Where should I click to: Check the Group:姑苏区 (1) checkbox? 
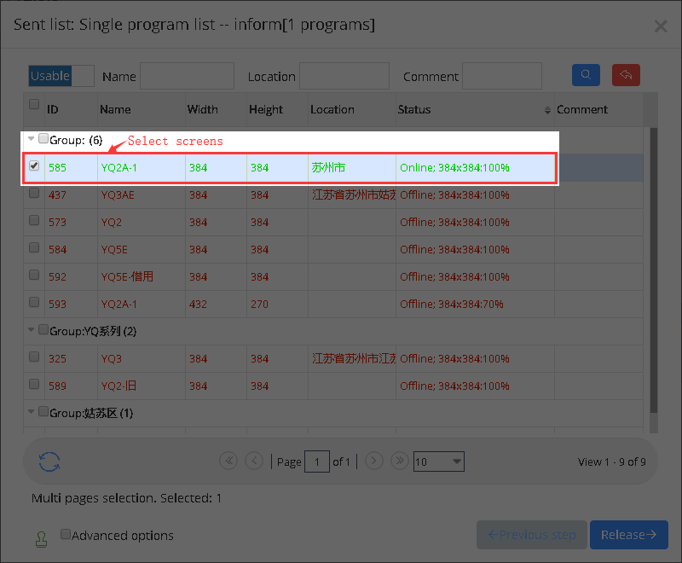click(43, 411)
